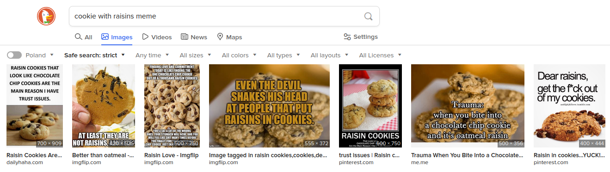Switch to the Images tab

click(117, 37)
